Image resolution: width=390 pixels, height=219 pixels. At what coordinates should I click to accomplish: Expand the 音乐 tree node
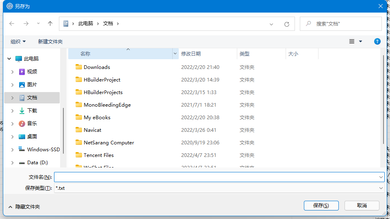(12, 124)
